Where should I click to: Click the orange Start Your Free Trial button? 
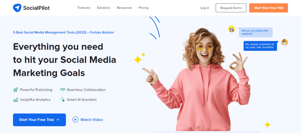pyautogui.click(x=268, y=8)
